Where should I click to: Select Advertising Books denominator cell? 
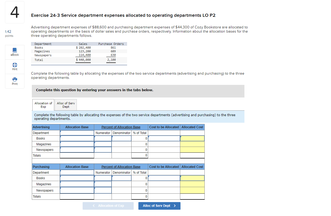[122, 138]
